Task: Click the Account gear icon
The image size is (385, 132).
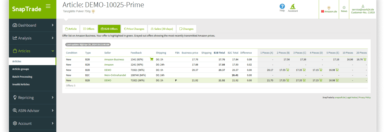Action: pyautogui.click(x=15, y=123)
